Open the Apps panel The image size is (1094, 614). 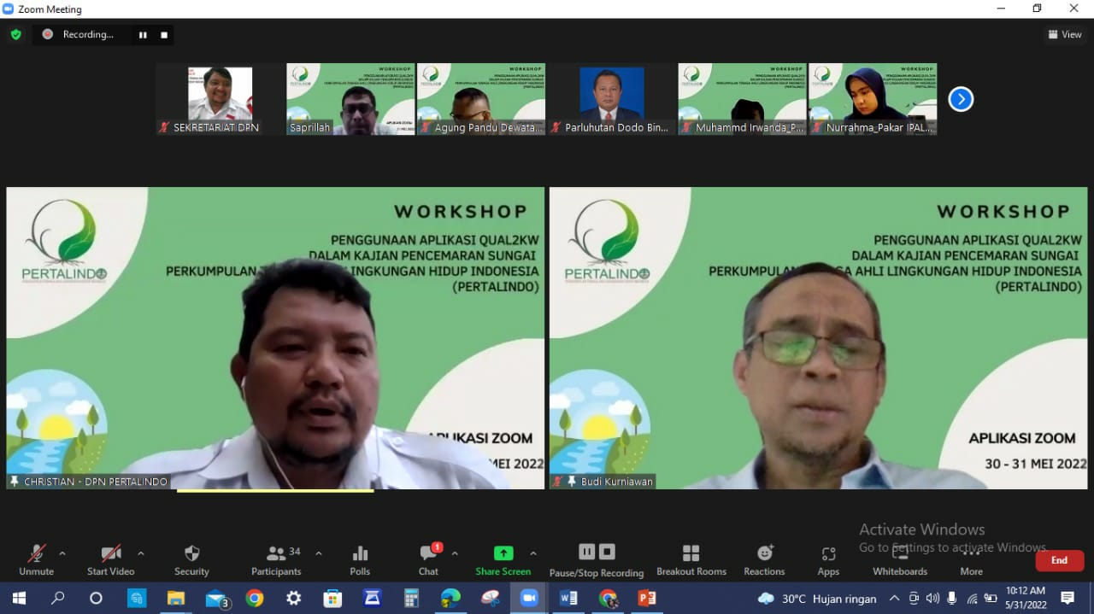tap(827, 559)
